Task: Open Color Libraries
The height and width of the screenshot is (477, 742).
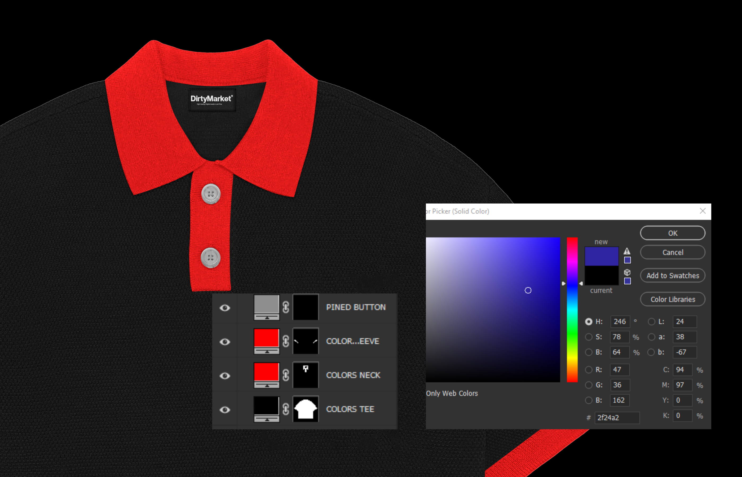Action: (x=672, y=299)
